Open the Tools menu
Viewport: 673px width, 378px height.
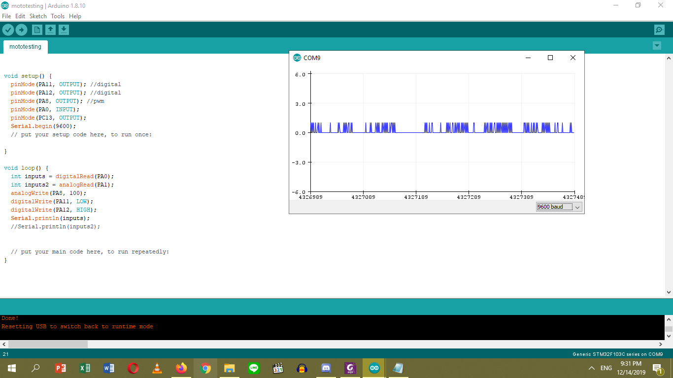point(58,16)
